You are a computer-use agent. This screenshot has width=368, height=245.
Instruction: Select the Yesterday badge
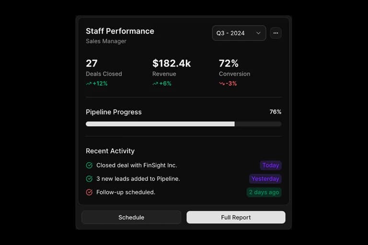[265, 179]
